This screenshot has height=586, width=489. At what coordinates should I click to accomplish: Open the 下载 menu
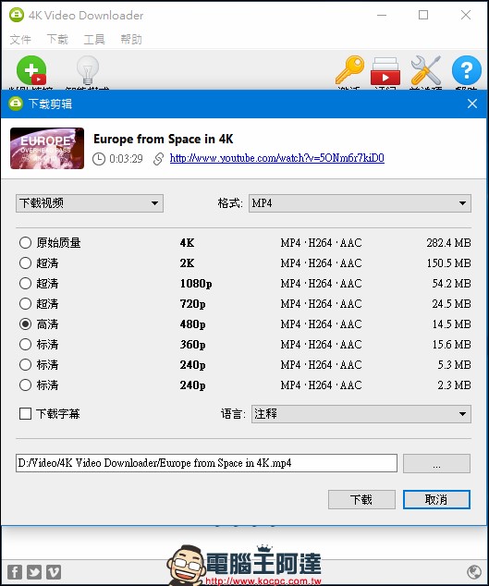coord(57,39)
